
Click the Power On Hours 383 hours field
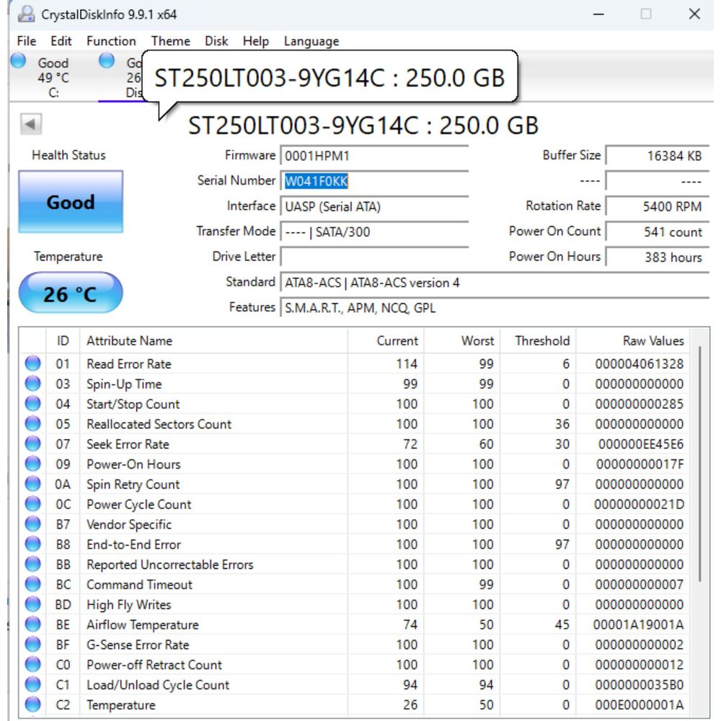[658, 257]
